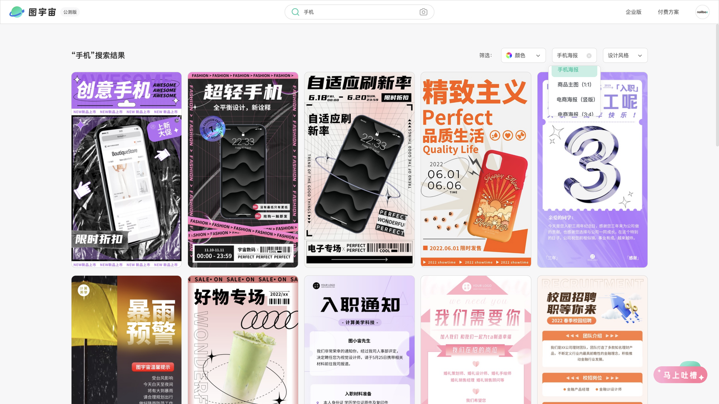719x404 pixels.
Task: Select 电商海报 (竖版) option
Action: tap(574, 100)
